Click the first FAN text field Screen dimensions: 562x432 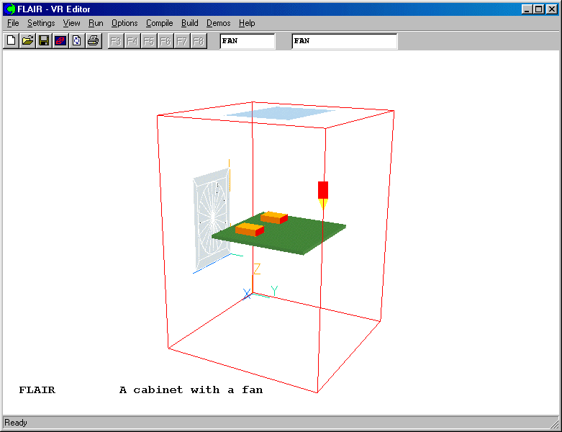[247, 41]
